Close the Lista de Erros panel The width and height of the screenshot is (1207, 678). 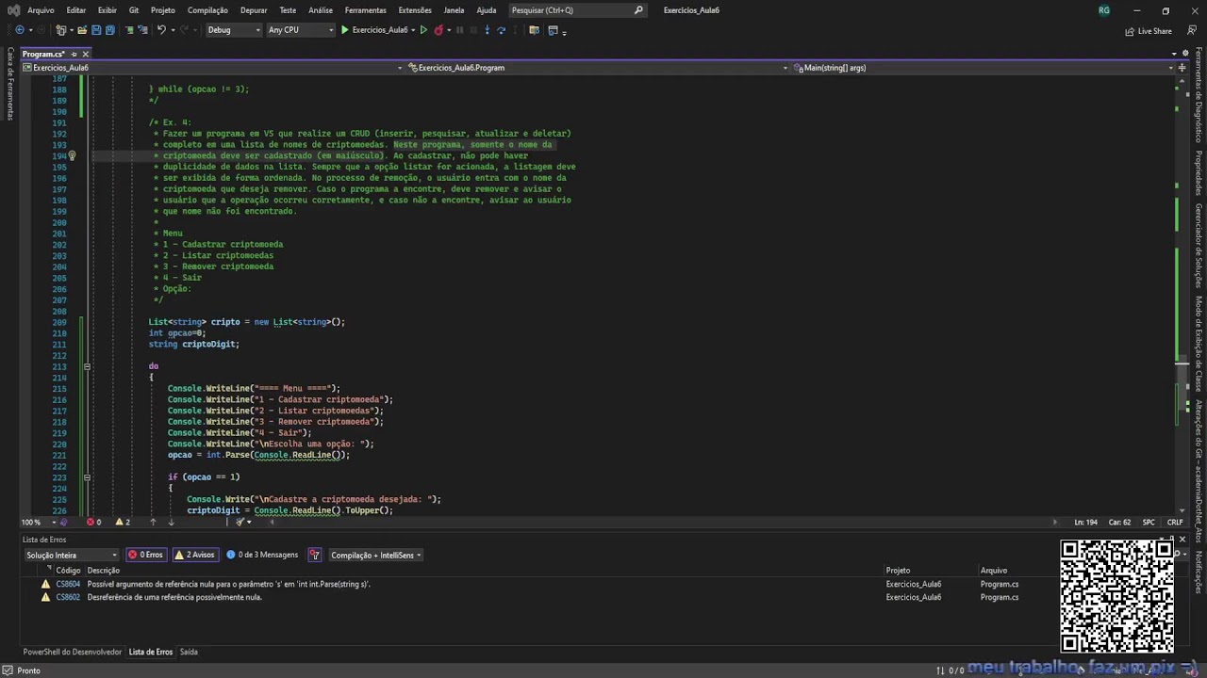(x=1182, y=540)
